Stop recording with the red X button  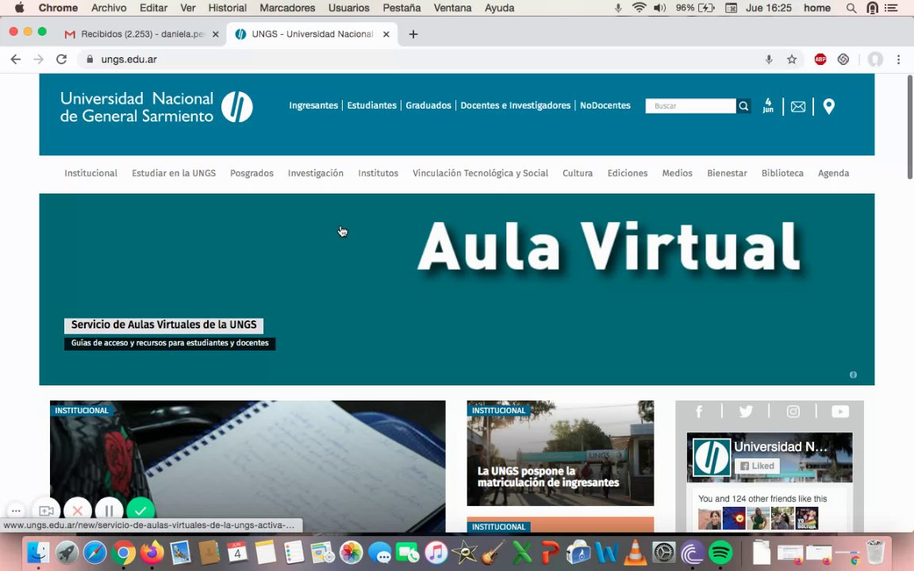(x=78, y=511)
